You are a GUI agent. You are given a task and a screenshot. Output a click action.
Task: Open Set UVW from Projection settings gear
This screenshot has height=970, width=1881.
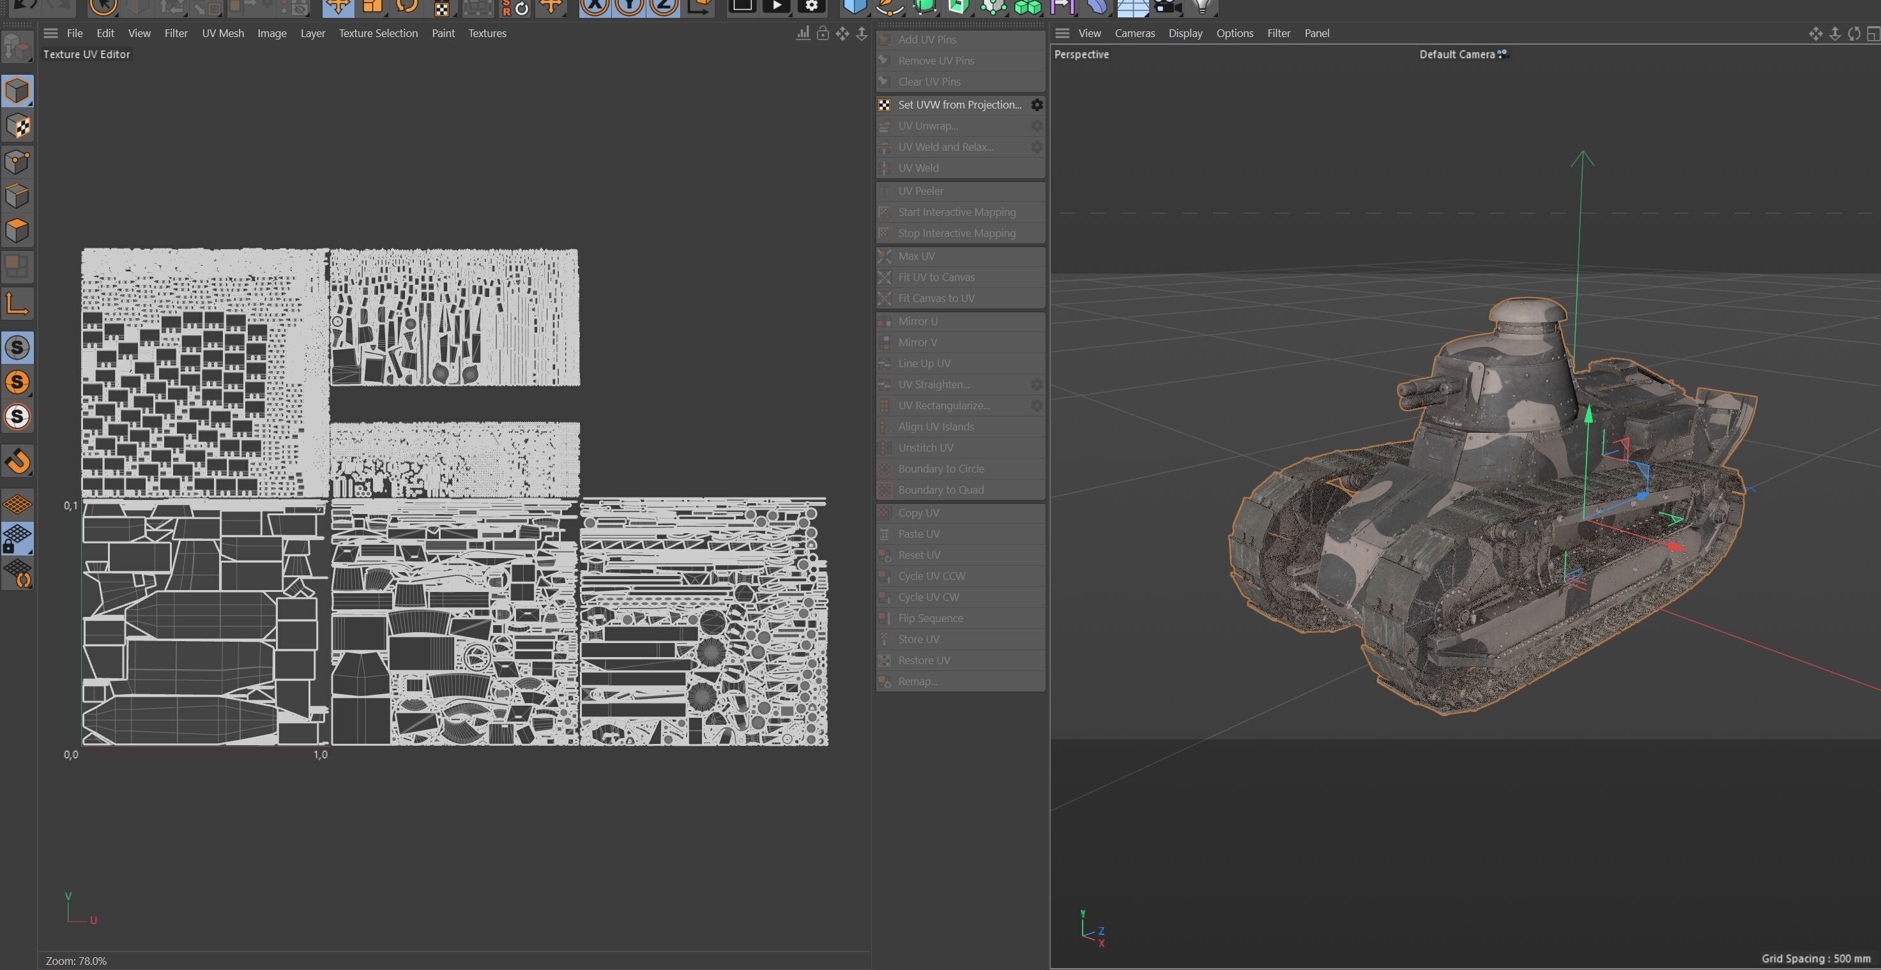pos(1036,105)
